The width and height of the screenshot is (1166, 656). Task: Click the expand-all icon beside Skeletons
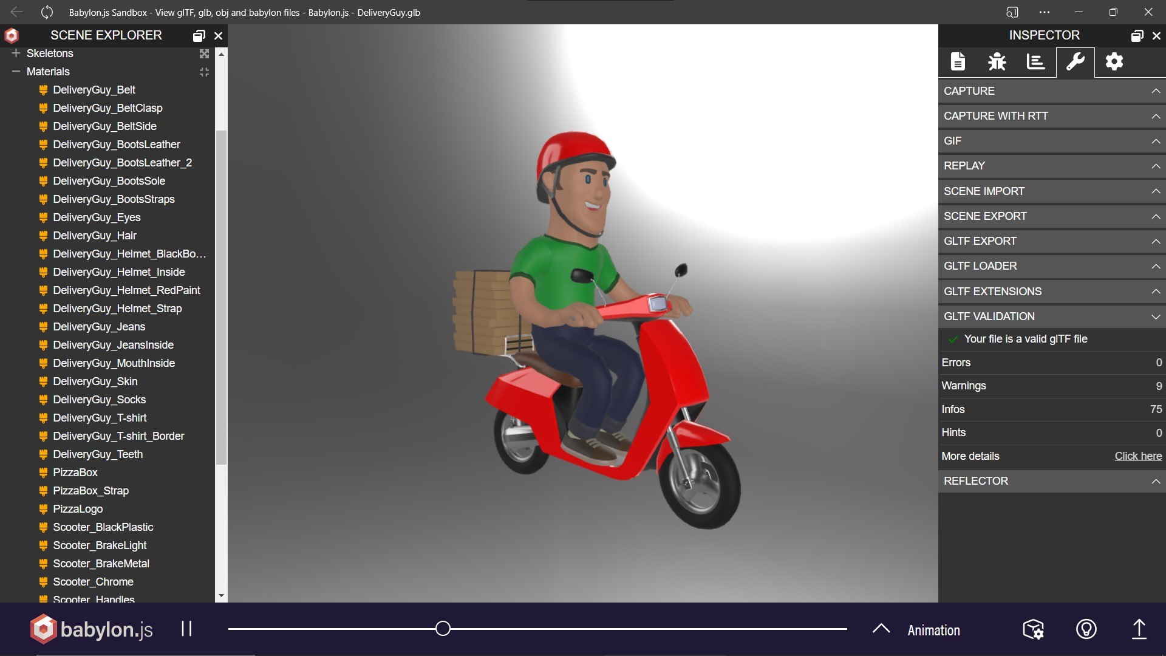(x=204, y=54)
